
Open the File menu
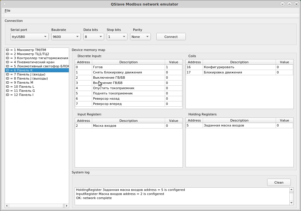(8, 10)
